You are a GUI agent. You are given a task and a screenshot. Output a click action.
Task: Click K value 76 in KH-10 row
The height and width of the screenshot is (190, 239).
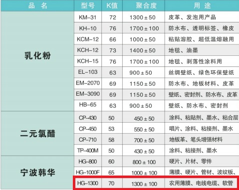pyautogui.click(x=113, y=28)
